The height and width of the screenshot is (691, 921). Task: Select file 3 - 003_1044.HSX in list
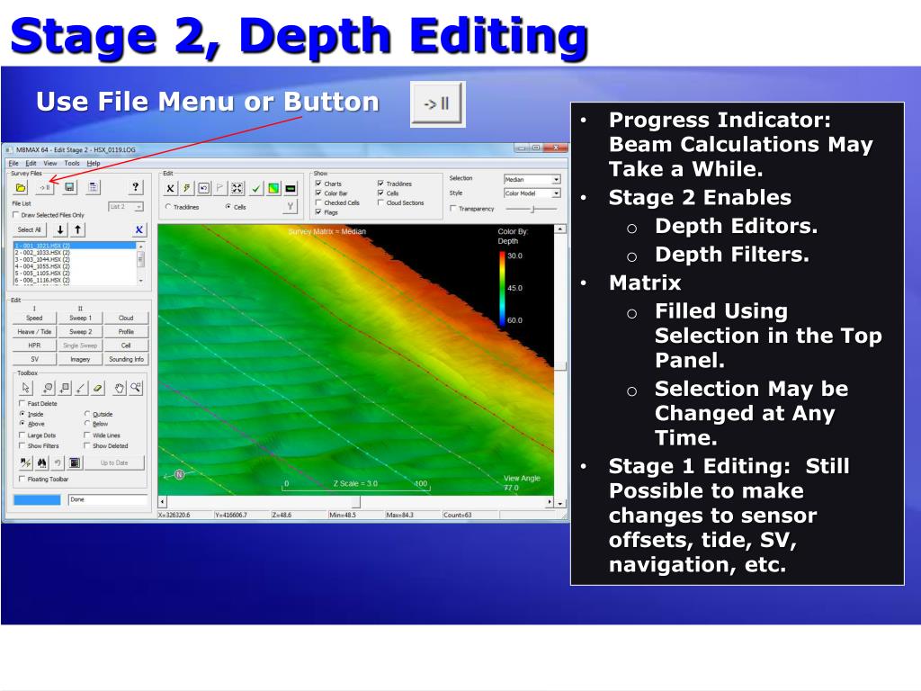coord(41,259)
